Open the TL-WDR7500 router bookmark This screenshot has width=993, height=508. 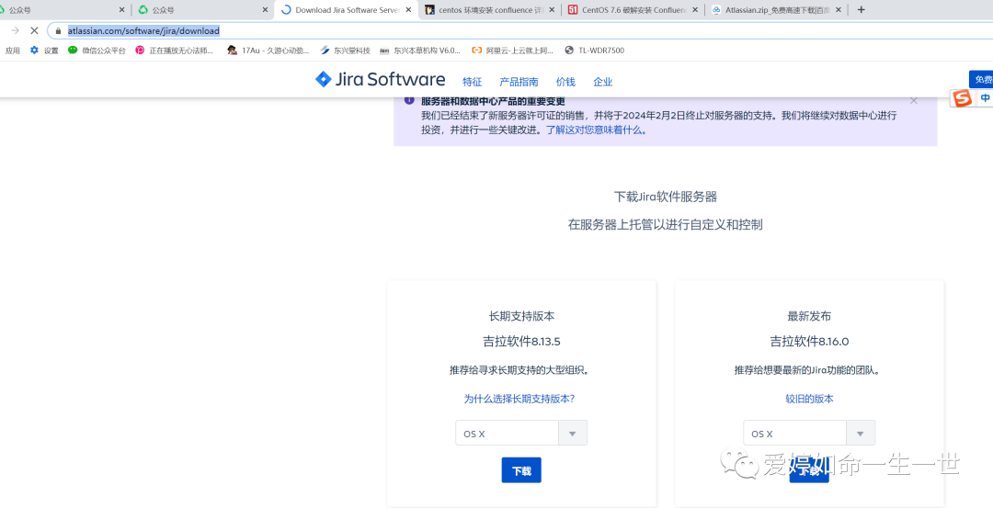(x=594, y=50)
